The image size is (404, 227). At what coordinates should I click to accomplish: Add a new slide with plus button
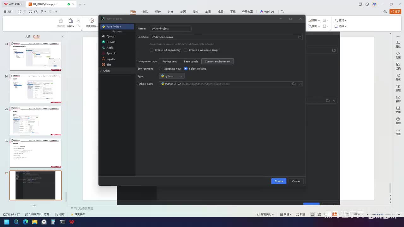[x=34, y=206]
